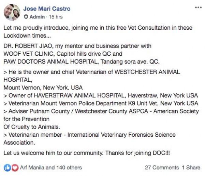The height and width of the screenshot is (176, 205).
Task: Open the 15 hrs timestamp link
Action: click(x=56, y=17)
